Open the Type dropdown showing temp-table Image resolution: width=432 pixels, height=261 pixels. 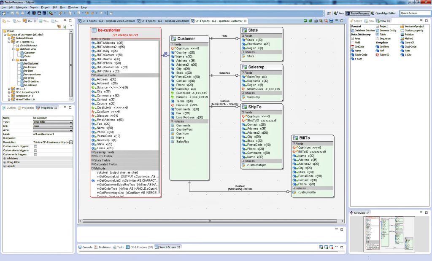71,122
